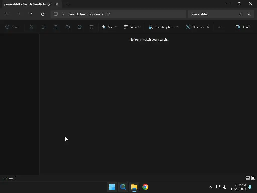The image size is (257, 193).
Task: Click the Paste clipboard icon
Action: (x=55, y=27)
